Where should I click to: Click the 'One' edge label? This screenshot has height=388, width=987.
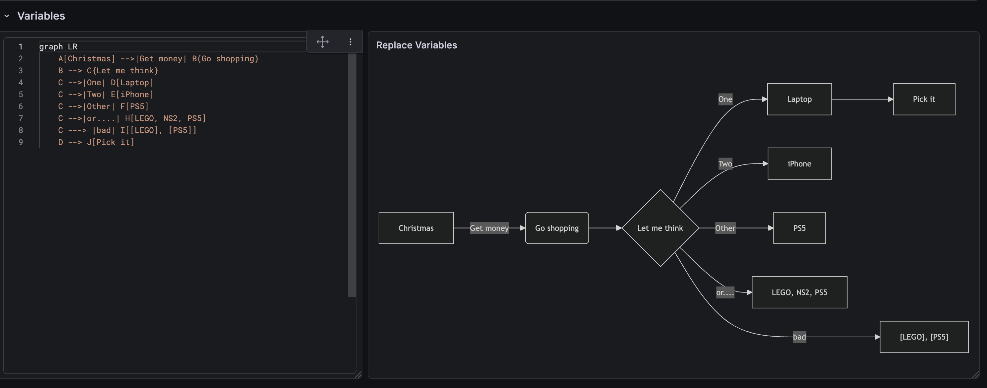pyautogui.click(x=725, y=99)
